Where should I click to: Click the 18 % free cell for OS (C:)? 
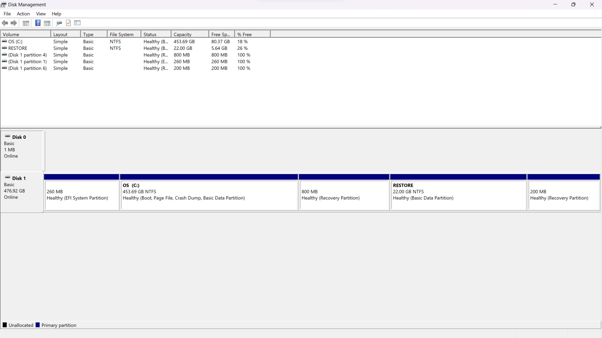242,41
